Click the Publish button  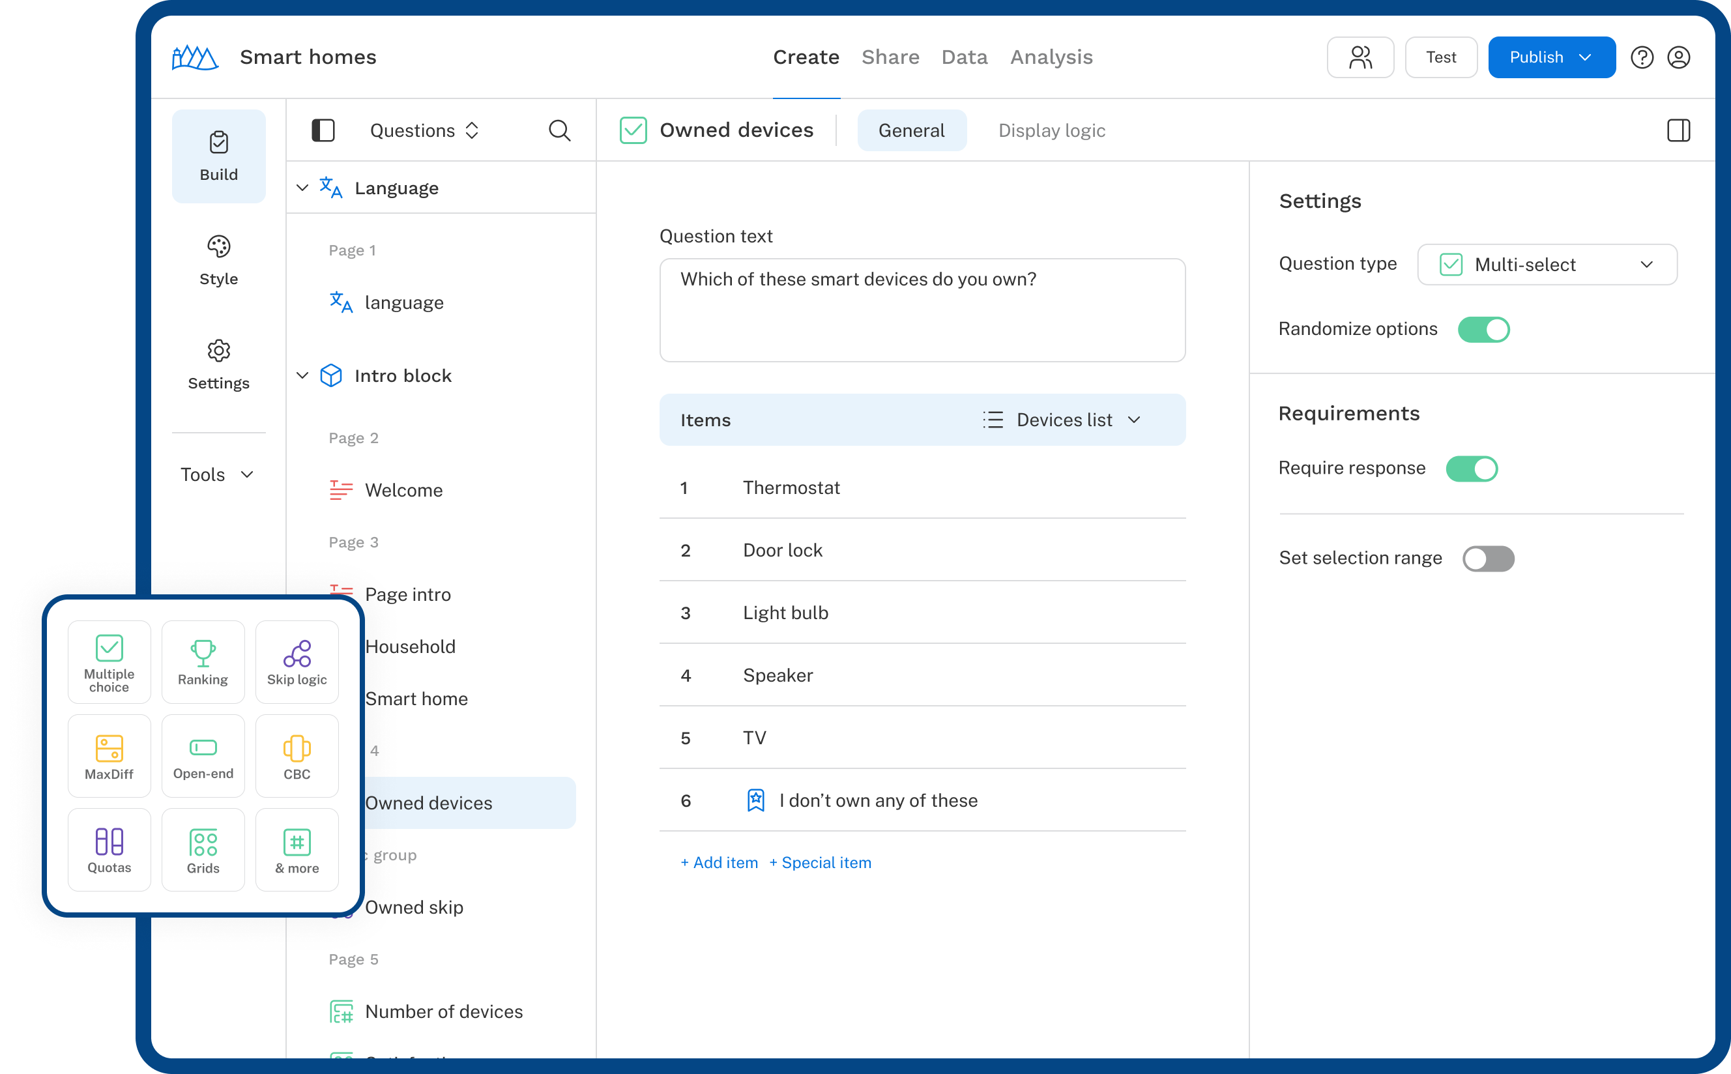click(1551, 57)
